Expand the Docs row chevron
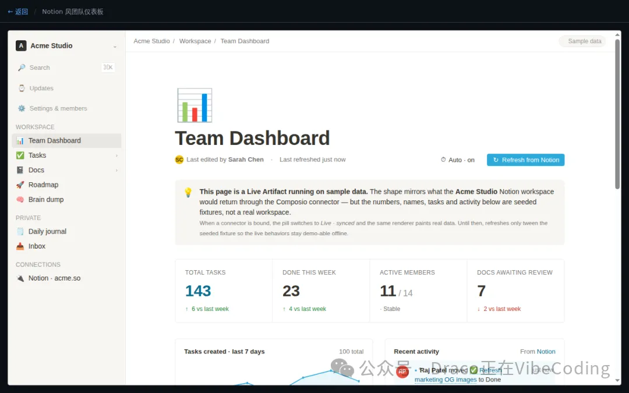 coord(116,171)
